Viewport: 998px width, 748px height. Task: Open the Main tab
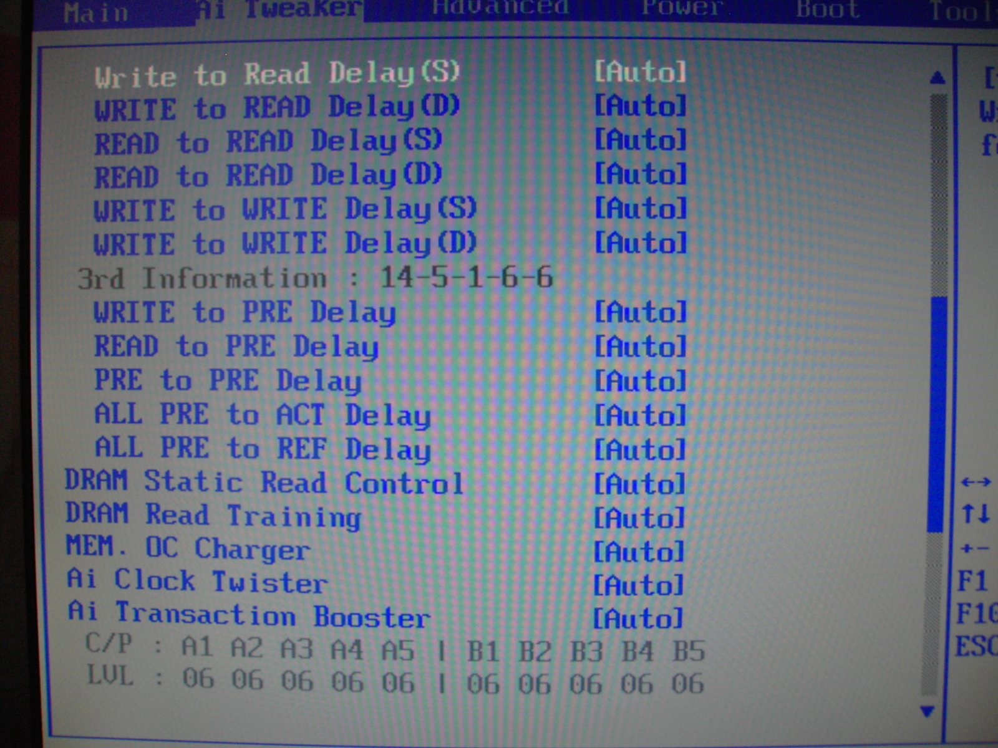(x=95, y=12)
